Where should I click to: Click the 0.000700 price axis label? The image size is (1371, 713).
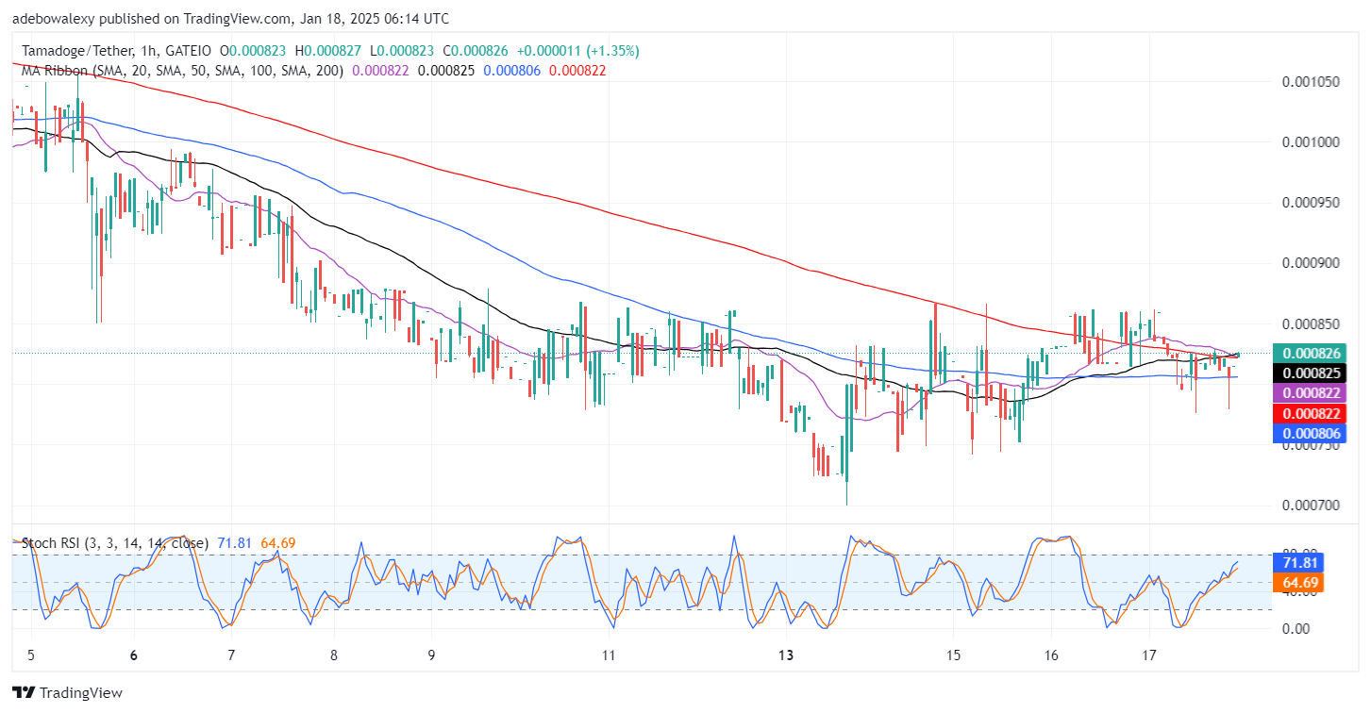click(1312, 506)
